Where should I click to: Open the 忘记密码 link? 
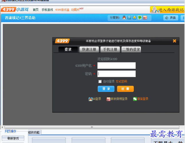click(121, 81)
